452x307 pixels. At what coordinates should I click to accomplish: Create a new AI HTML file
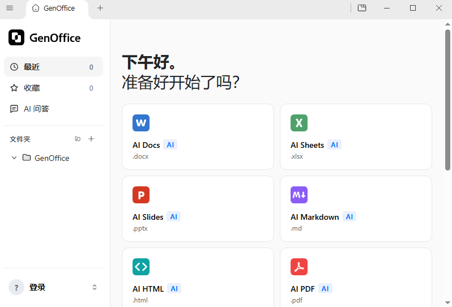click(198, 278)
